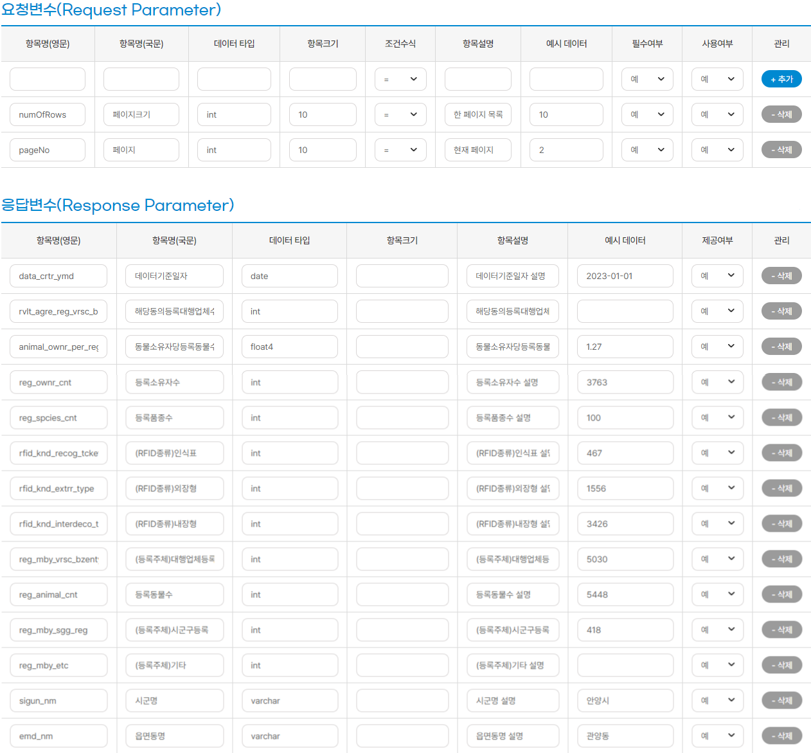Open 제공여부 dropdown for reg_spcies_cnt
811x753 pixels.
[717, 417]
